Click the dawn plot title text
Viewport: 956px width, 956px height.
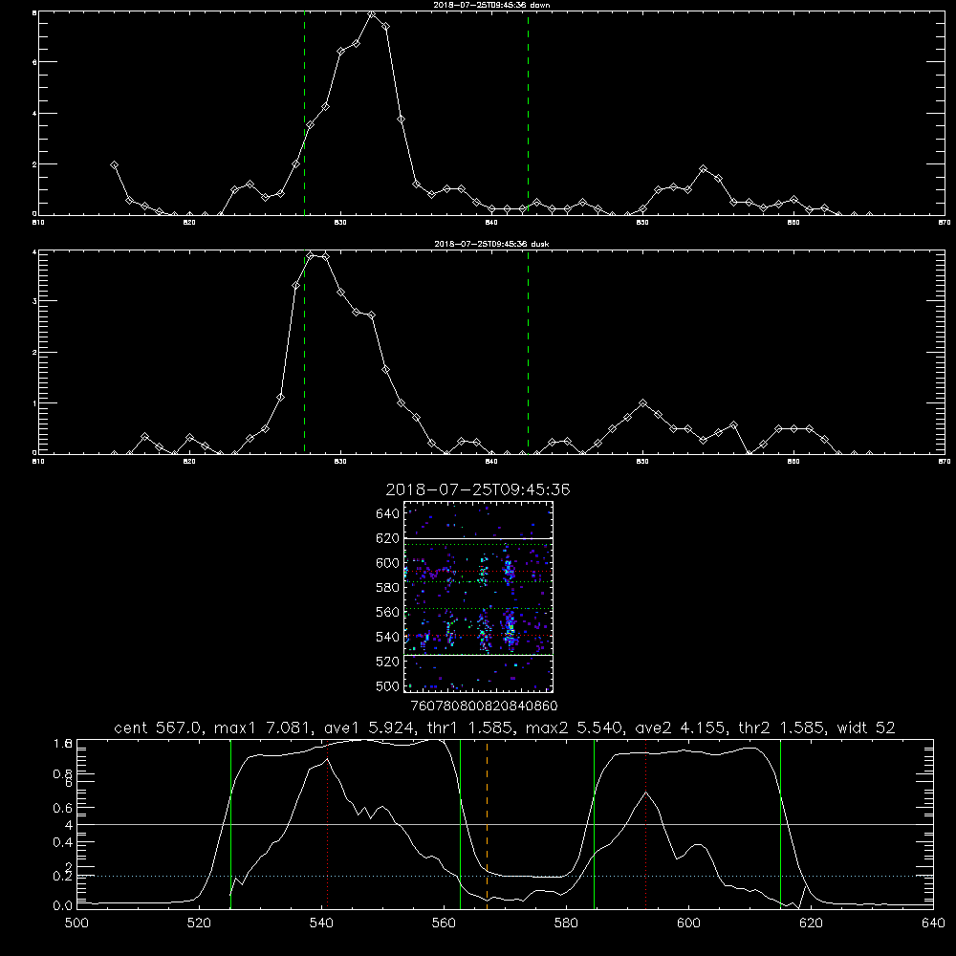[x=492, y=5]
